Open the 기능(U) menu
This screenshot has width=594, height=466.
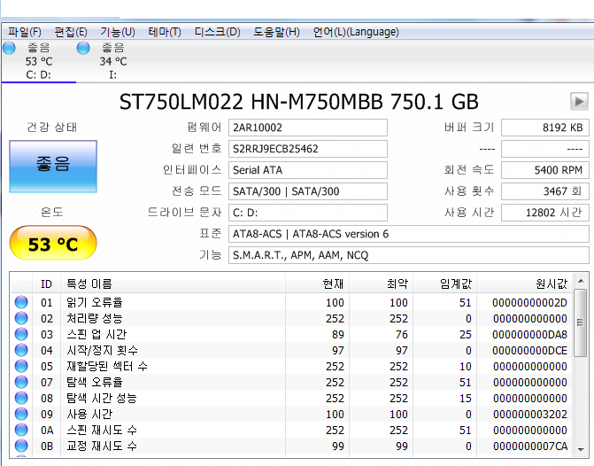click(x=118, y=32)
